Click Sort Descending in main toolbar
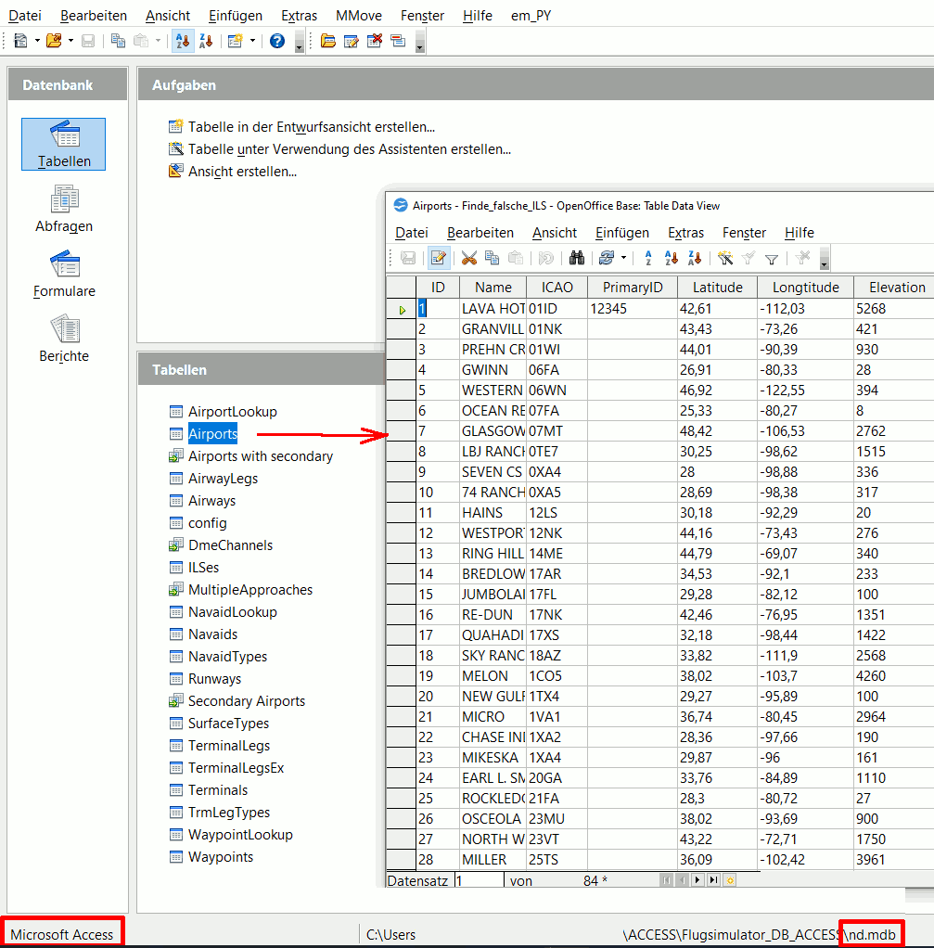 click(x=206, y=41)
